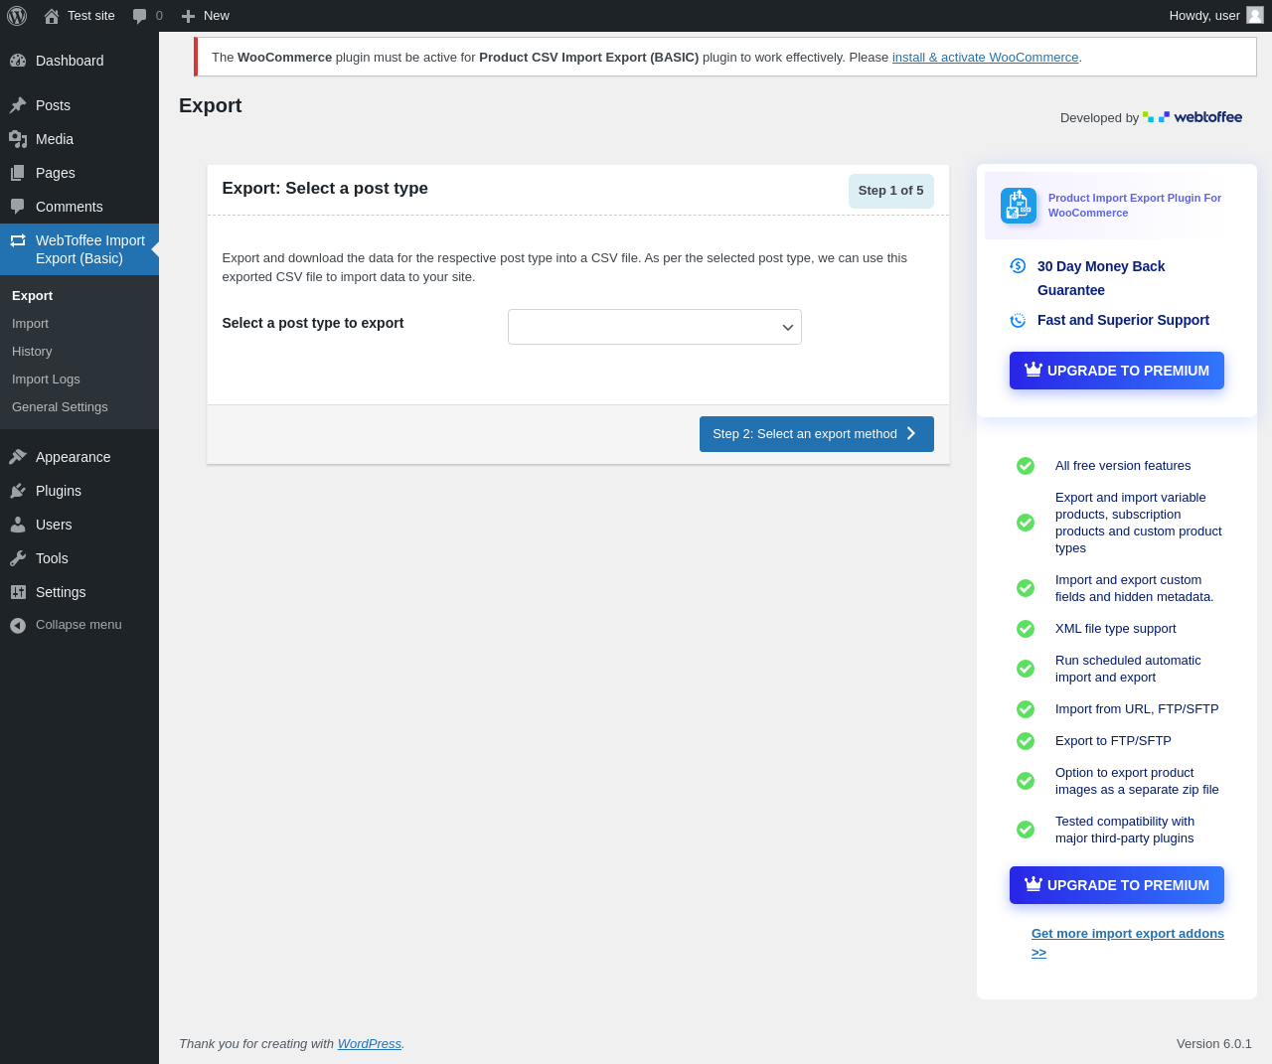Follow install & activate WooCommerce link
The height and width of the screenshot is (1064, 1272).
(985, 58)
